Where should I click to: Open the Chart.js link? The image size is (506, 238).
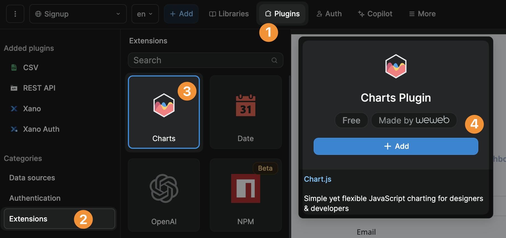pyautogui.click(x=317, y=179)
